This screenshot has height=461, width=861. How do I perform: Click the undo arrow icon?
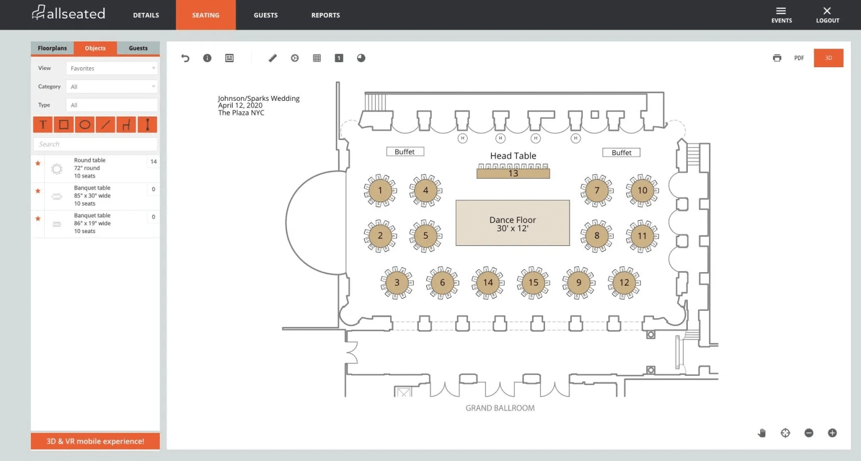tap(186, 58)
